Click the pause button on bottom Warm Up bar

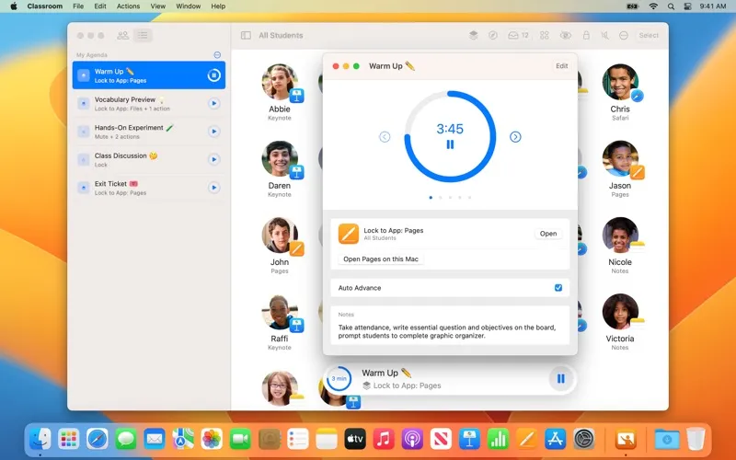click(x=561, y=378)
